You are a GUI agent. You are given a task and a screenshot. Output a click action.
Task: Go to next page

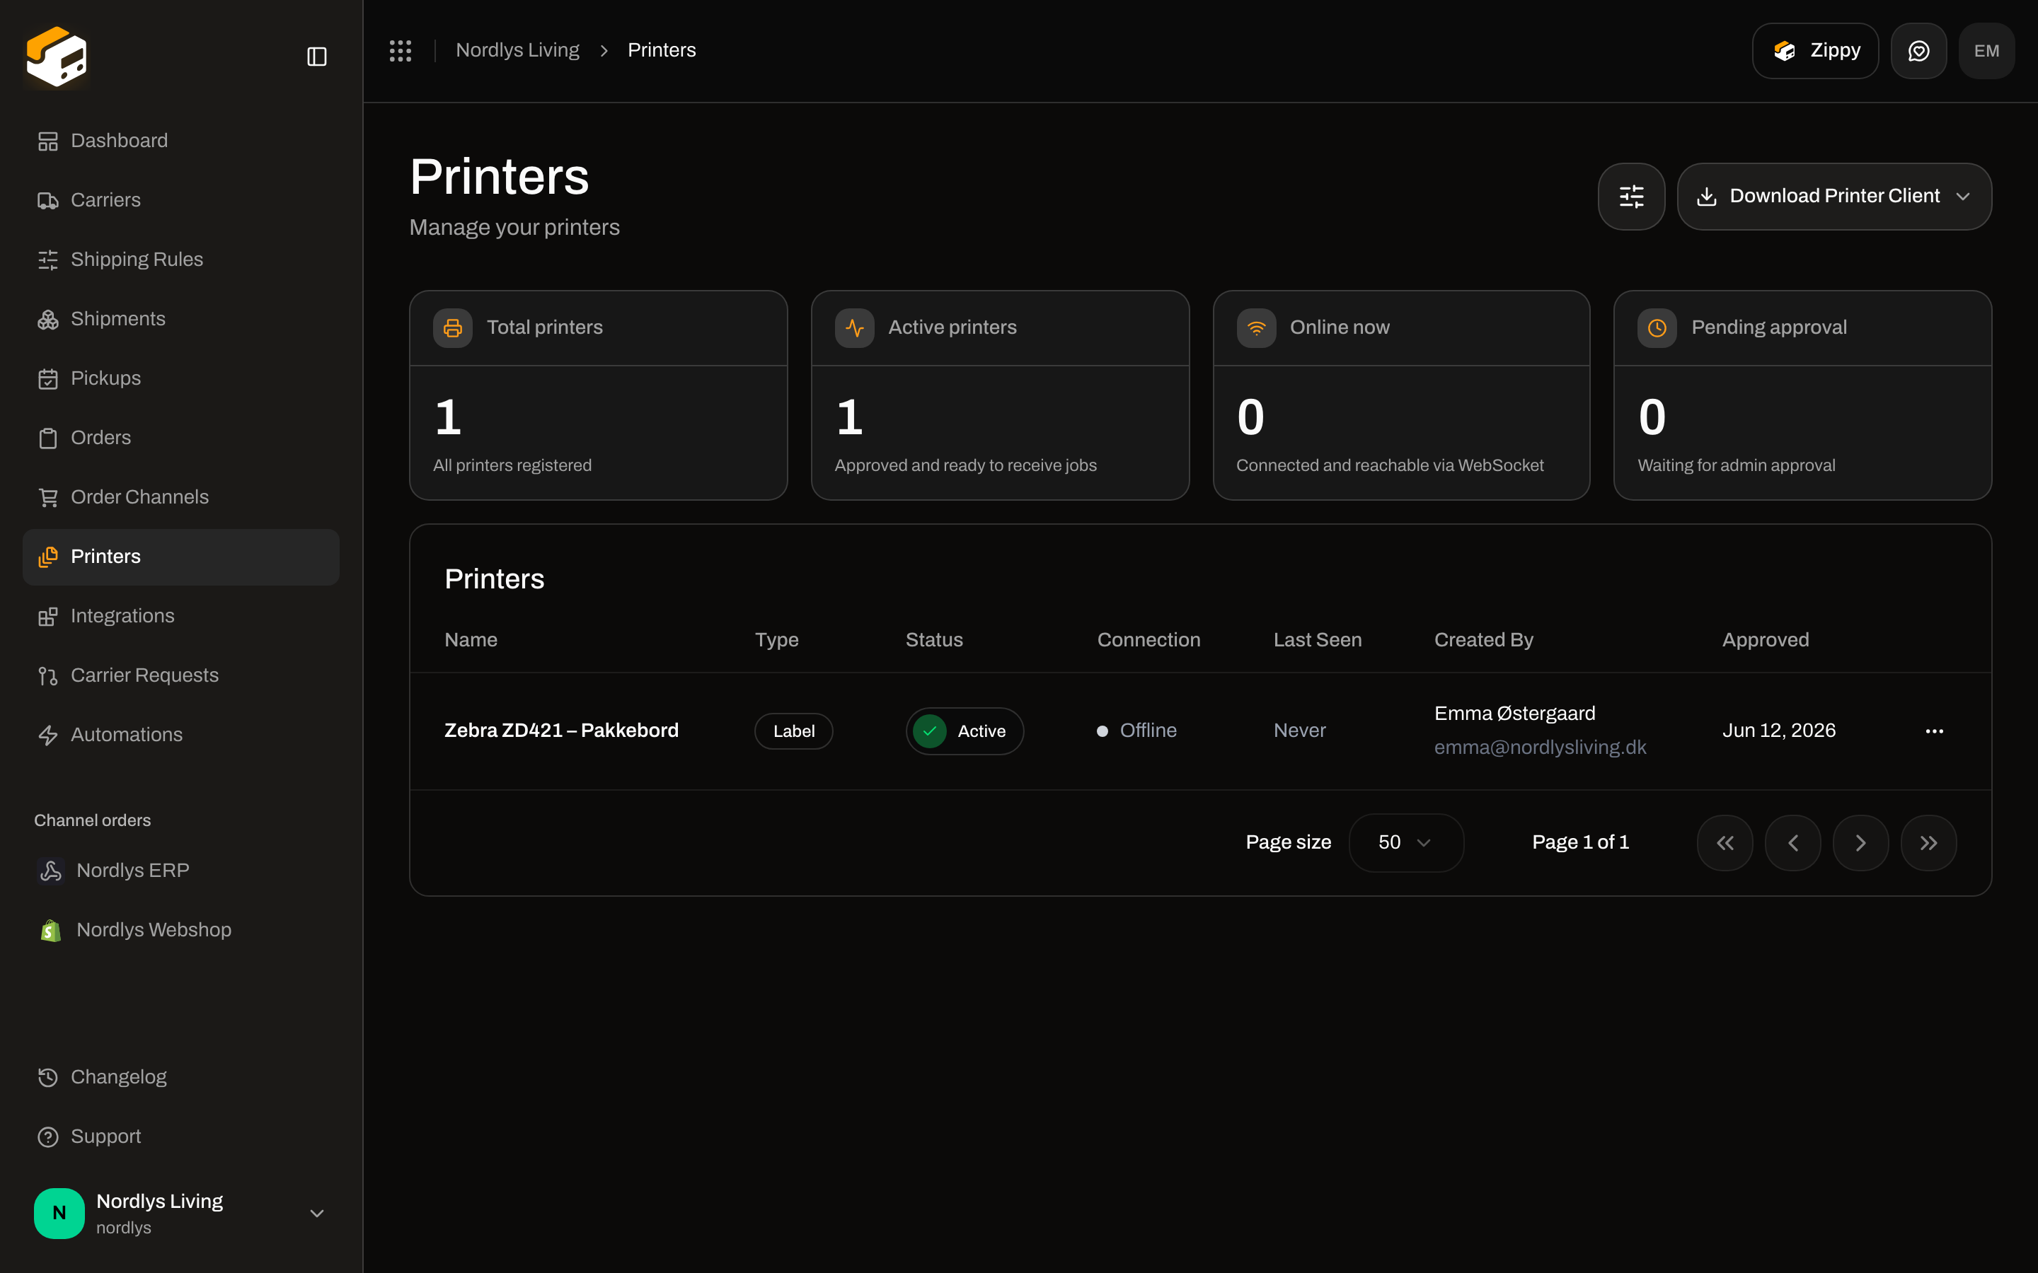(x=1860, y=843)
